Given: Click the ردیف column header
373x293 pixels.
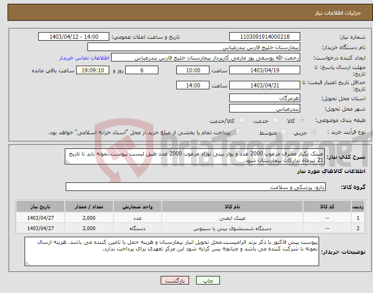Looking at the screenshot, I should point(358,207).
